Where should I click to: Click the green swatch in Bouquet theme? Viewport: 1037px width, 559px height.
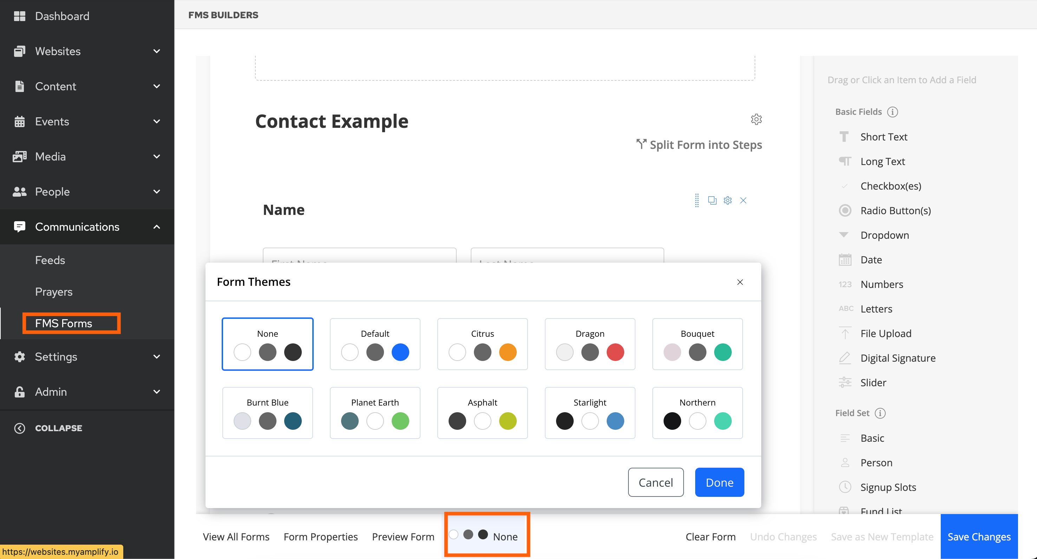point(722,352)
